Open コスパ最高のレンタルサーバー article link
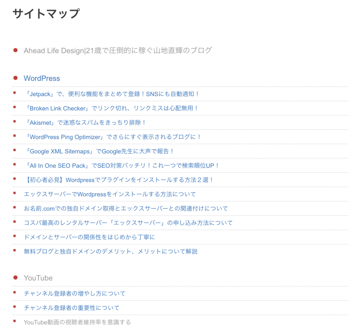Screen dimensions: 349x329 (128, 223)
